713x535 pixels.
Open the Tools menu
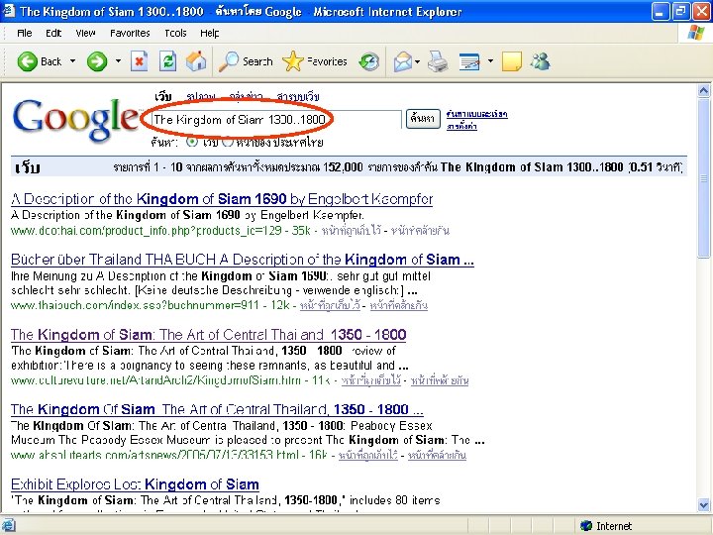coord(175,33)
